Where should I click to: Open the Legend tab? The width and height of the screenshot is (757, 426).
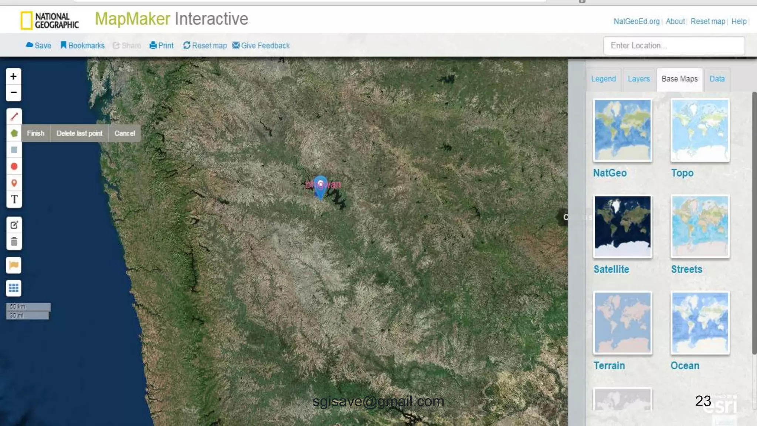[603, 79]
